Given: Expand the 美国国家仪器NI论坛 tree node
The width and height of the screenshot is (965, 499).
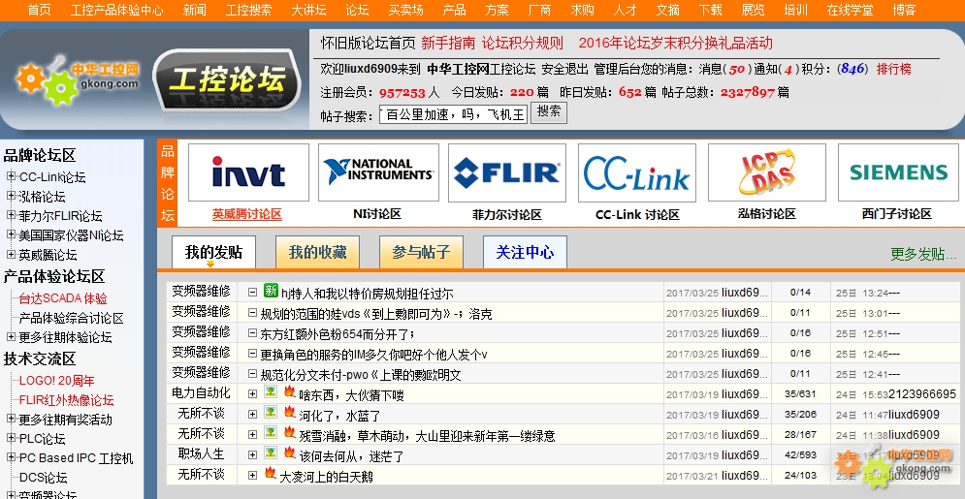Looking at the screenshot, I should pos(11,234).
